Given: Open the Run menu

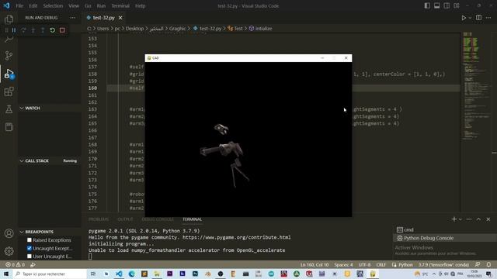Looking at the screenshot, I should coord(101,5).
